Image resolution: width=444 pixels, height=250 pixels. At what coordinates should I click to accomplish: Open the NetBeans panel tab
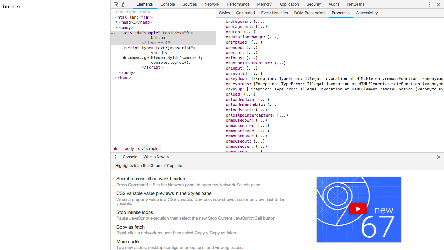click(355, 4)
